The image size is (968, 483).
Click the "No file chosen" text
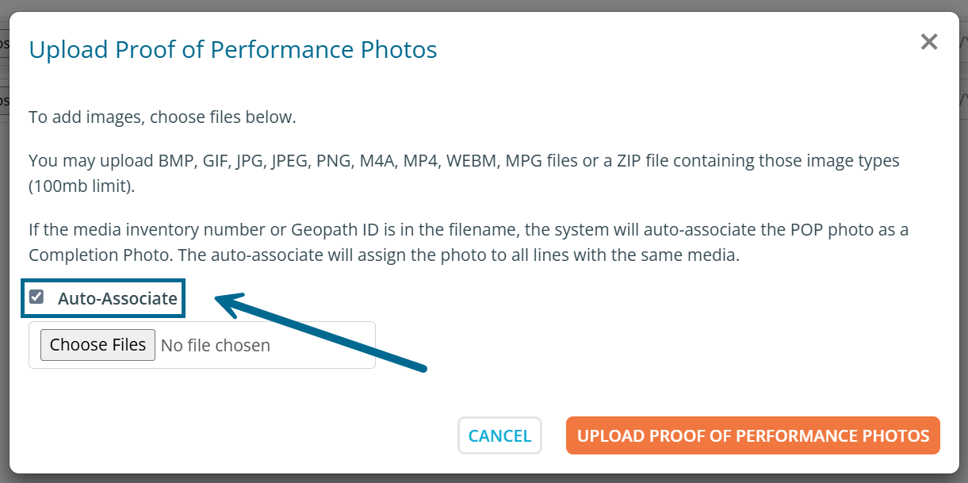pos(215,345)
